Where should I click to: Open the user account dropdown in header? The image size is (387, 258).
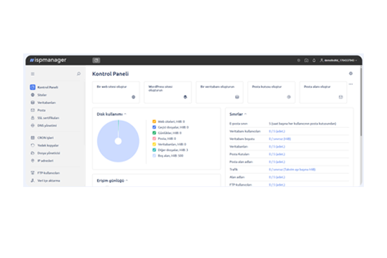click(x=338, y=60)
